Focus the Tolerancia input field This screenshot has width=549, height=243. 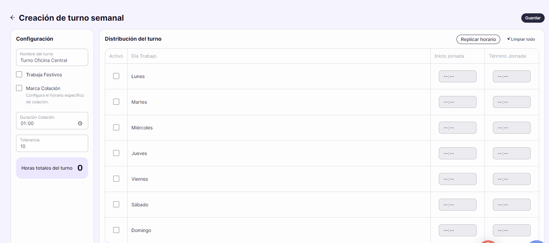click(x=52, y=143)
